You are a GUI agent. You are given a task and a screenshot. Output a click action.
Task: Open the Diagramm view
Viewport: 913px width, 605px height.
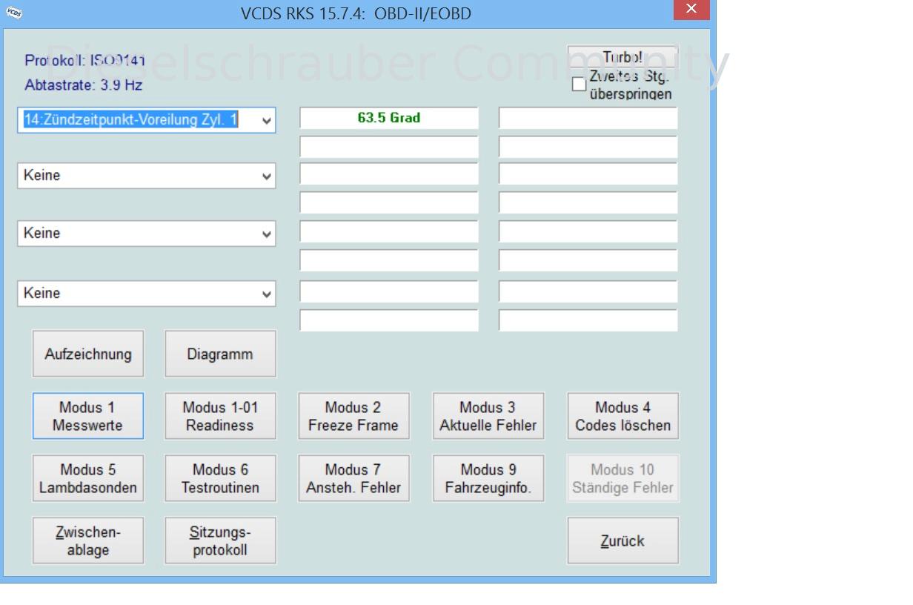220,354
